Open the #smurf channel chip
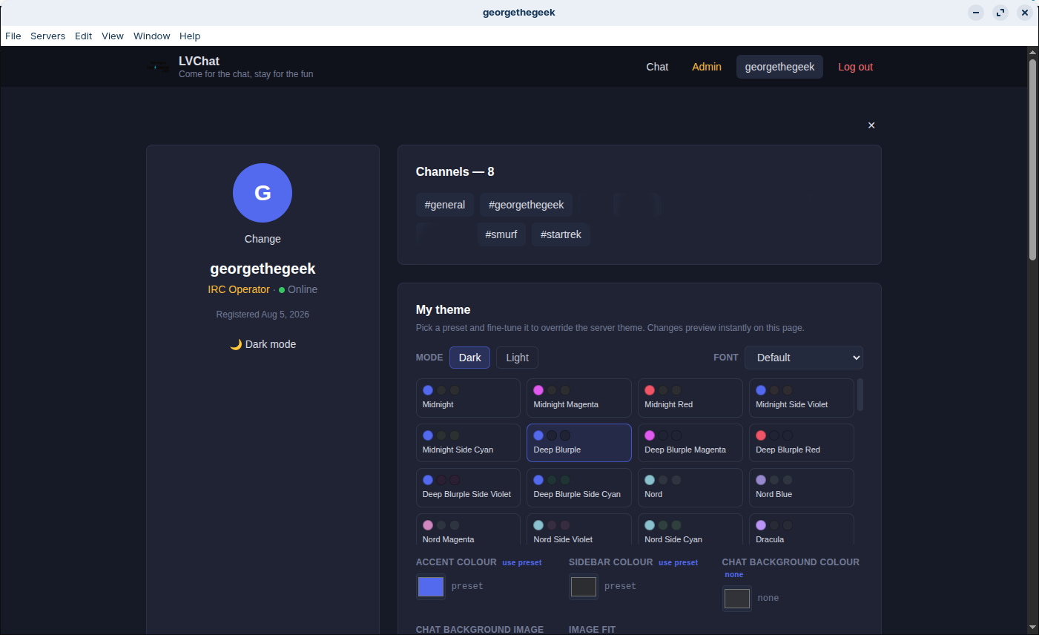This screenshot has height=635, width=1039. (x=501, y=234)
